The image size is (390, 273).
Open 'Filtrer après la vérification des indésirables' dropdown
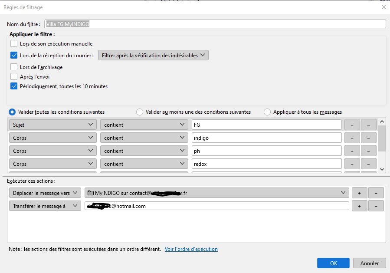pyautogui.click(x=153, y=55)
